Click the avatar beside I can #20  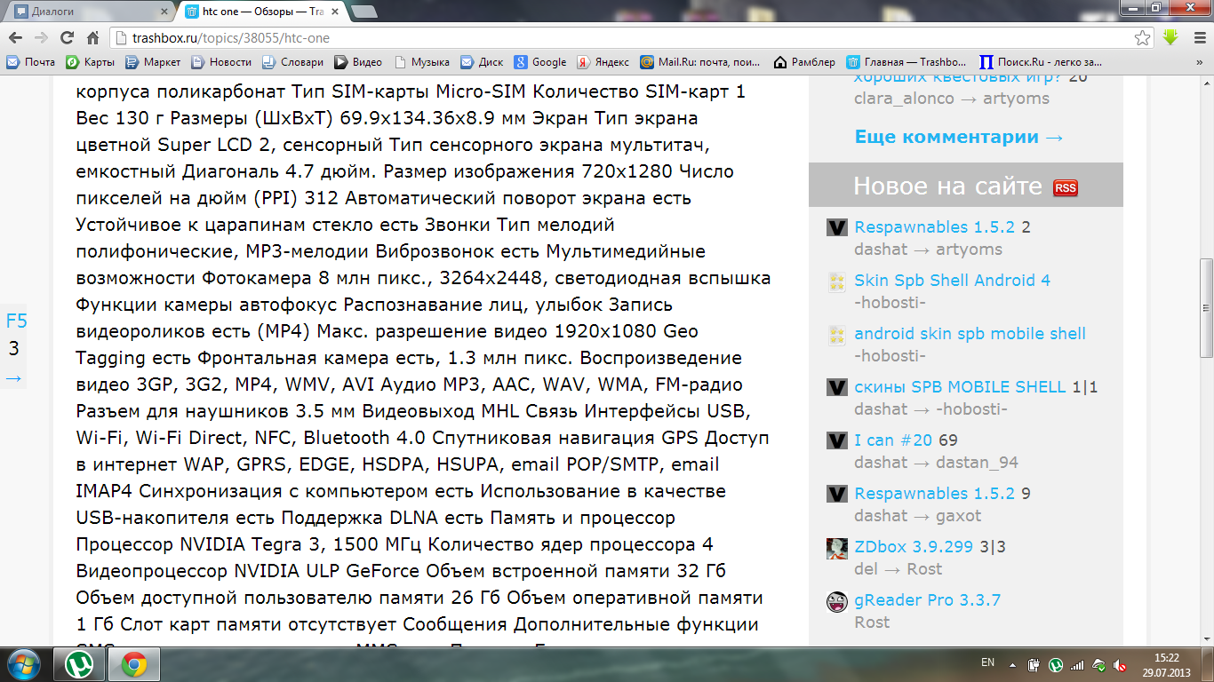(836, 441)
